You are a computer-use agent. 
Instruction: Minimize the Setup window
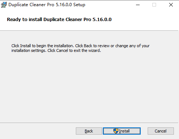coord(138,5)
